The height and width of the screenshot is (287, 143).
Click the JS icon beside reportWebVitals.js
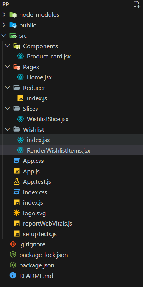click(x=17, y=224)
